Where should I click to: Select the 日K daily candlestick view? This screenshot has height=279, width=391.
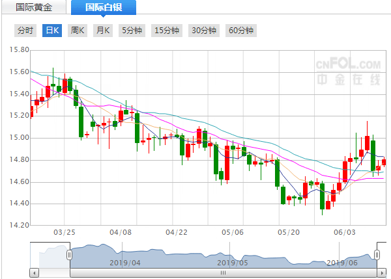pos(51,31)
